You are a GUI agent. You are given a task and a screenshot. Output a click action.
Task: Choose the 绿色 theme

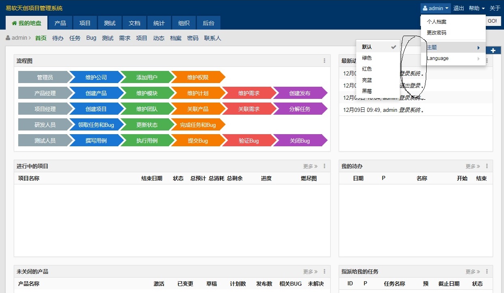378,58
